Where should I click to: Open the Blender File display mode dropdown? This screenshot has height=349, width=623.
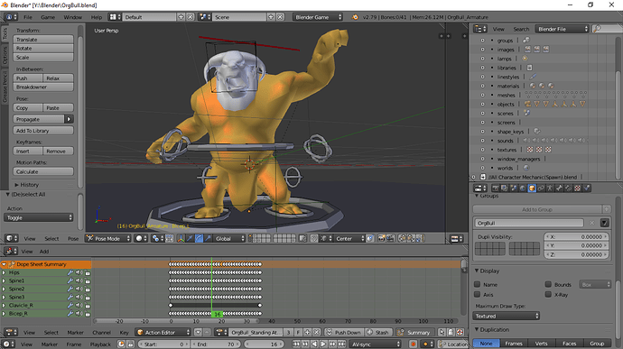pos(562,29)
